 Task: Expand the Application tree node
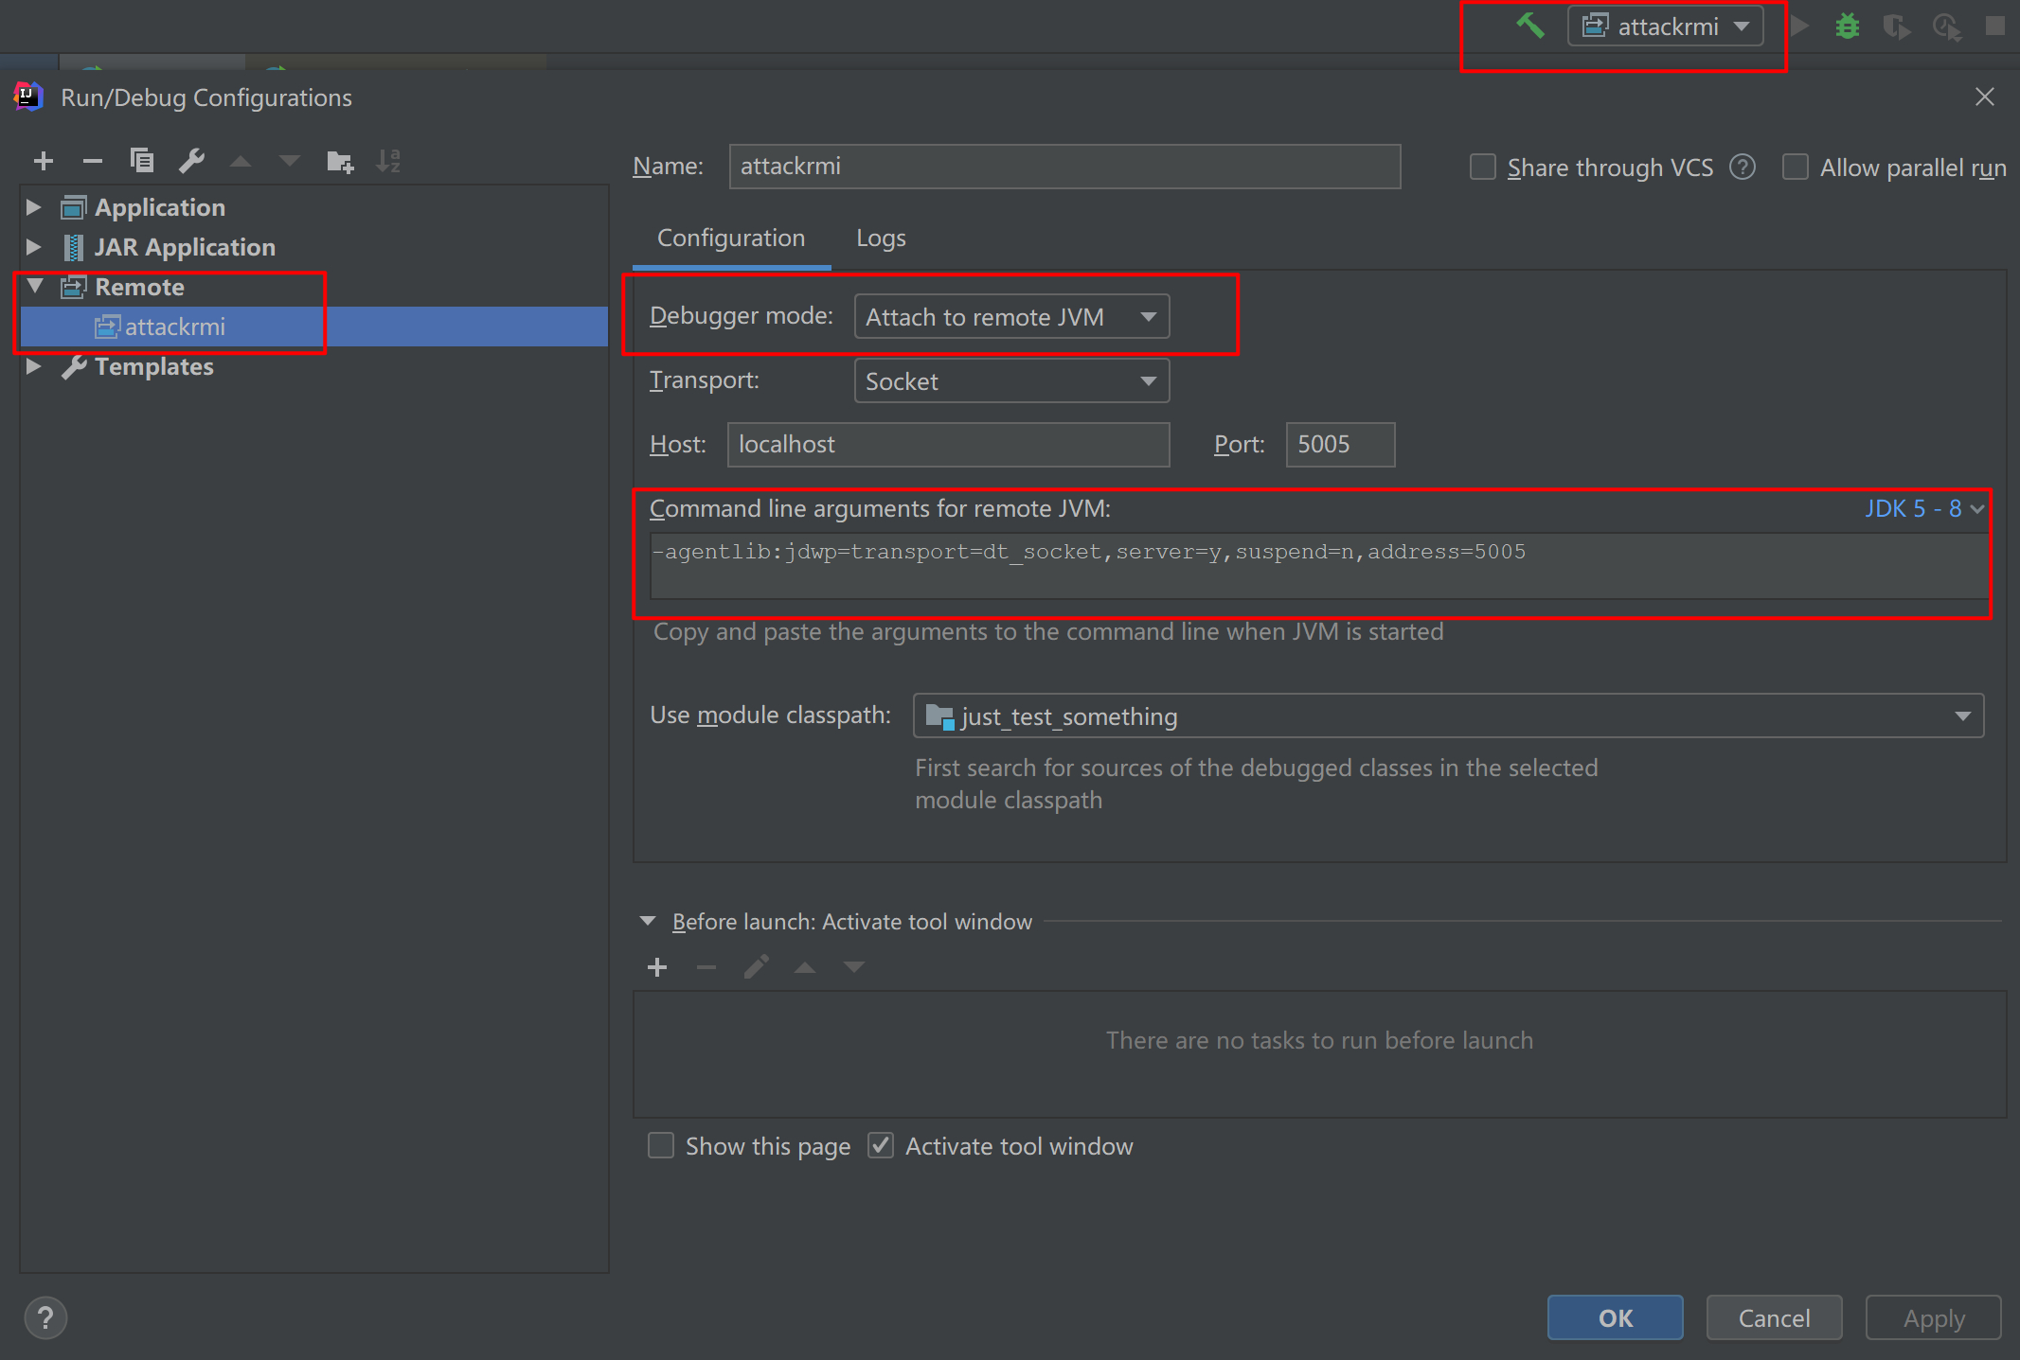coord(34,207)
